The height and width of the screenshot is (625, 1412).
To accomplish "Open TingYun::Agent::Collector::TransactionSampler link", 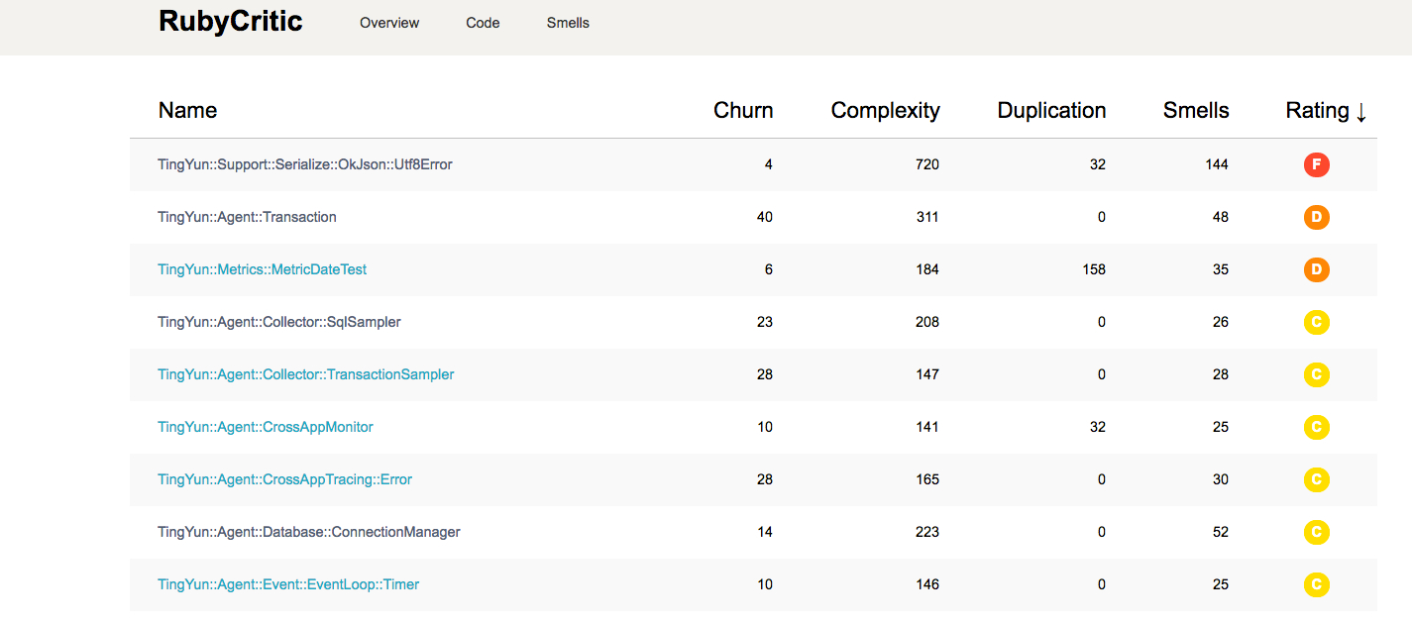I will click(x=306, y=374).
